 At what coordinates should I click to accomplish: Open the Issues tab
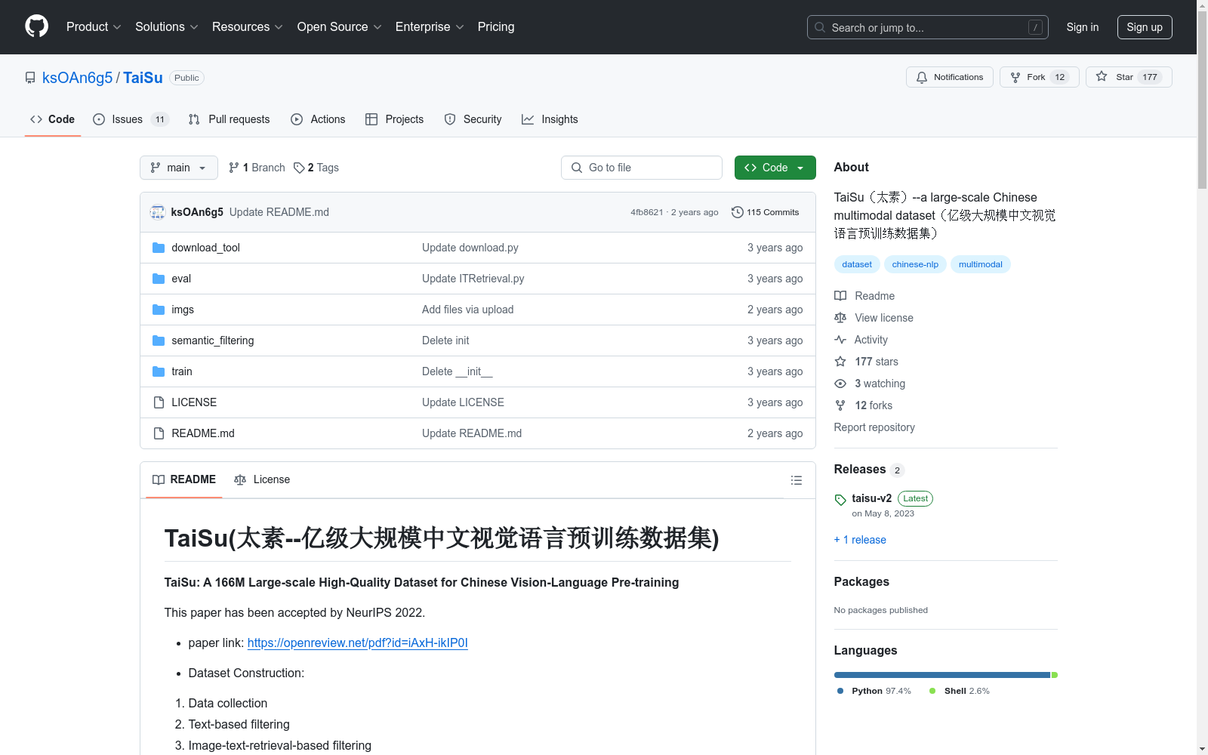pos(131,119)
